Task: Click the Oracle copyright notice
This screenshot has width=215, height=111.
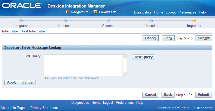Action: [x=186, y=108]
